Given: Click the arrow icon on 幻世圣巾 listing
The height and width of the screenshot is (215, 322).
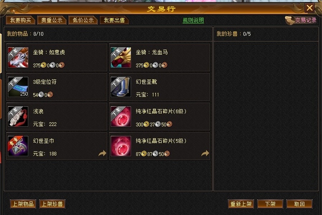Looking at the screenshot, I should (x=102, y=153).
